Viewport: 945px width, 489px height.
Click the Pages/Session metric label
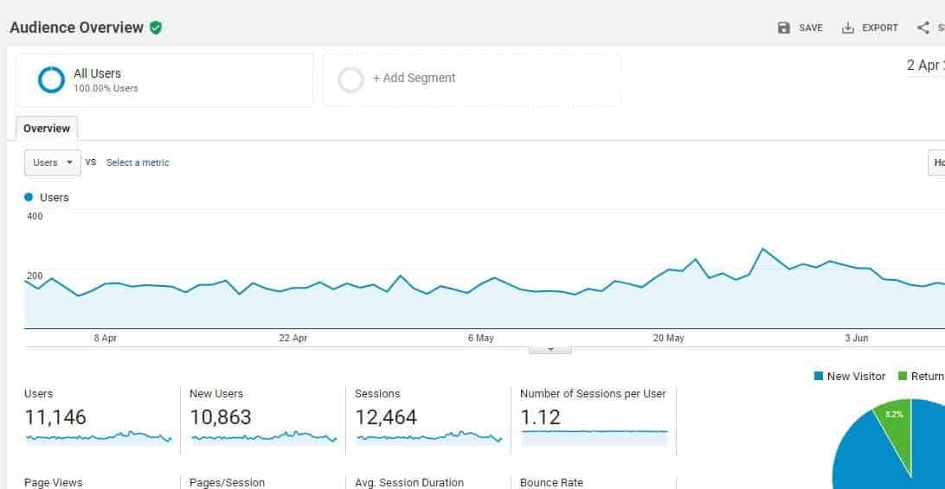pyautogui.click(x=228, y=482)
